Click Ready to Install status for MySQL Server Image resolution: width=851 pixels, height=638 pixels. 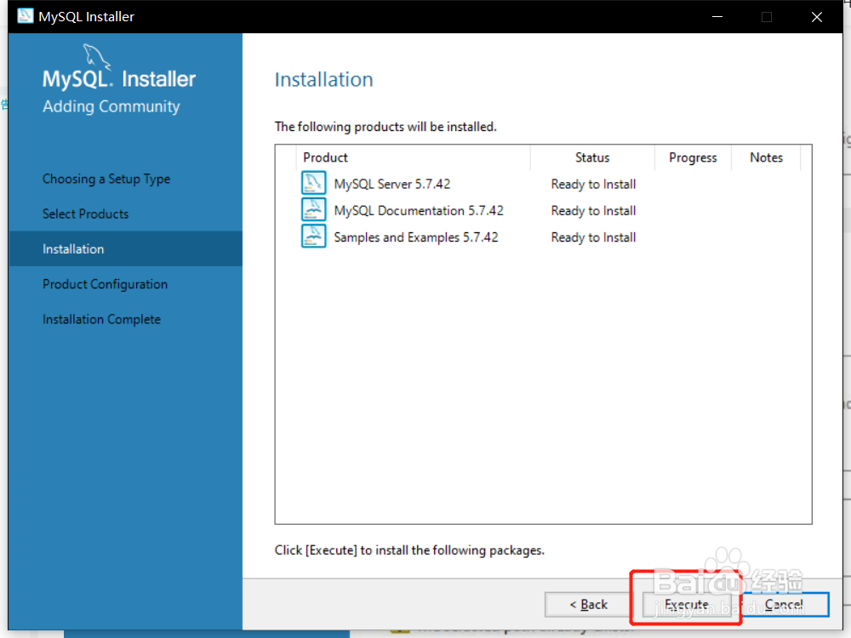[593, 184]
